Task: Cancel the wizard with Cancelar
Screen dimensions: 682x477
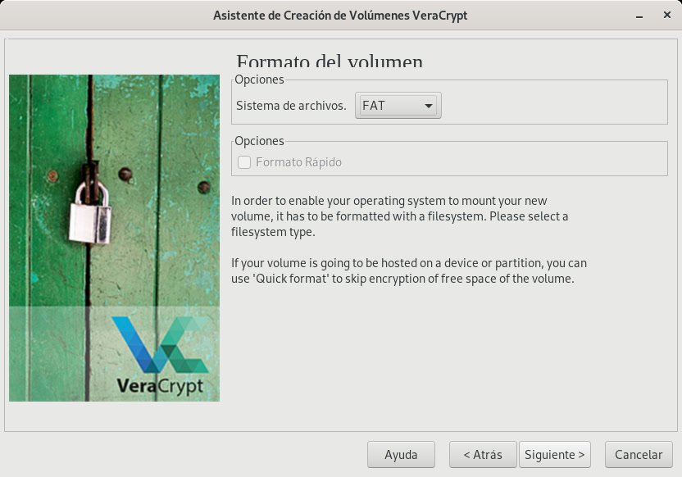Action: point(639,454)
